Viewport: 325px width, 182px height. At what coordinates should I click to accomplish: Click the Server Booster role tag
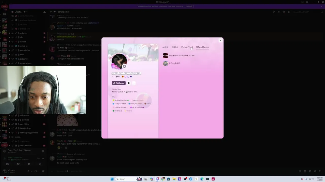coord(137,107)
